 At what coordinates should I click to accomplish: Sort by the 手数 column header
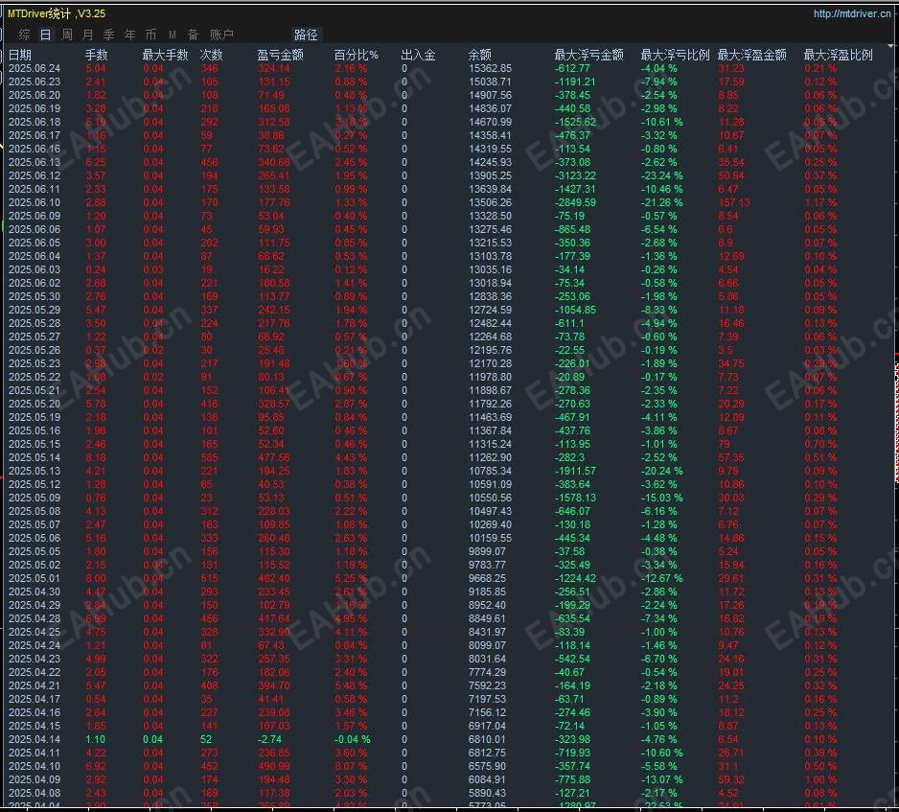[96, 55]
